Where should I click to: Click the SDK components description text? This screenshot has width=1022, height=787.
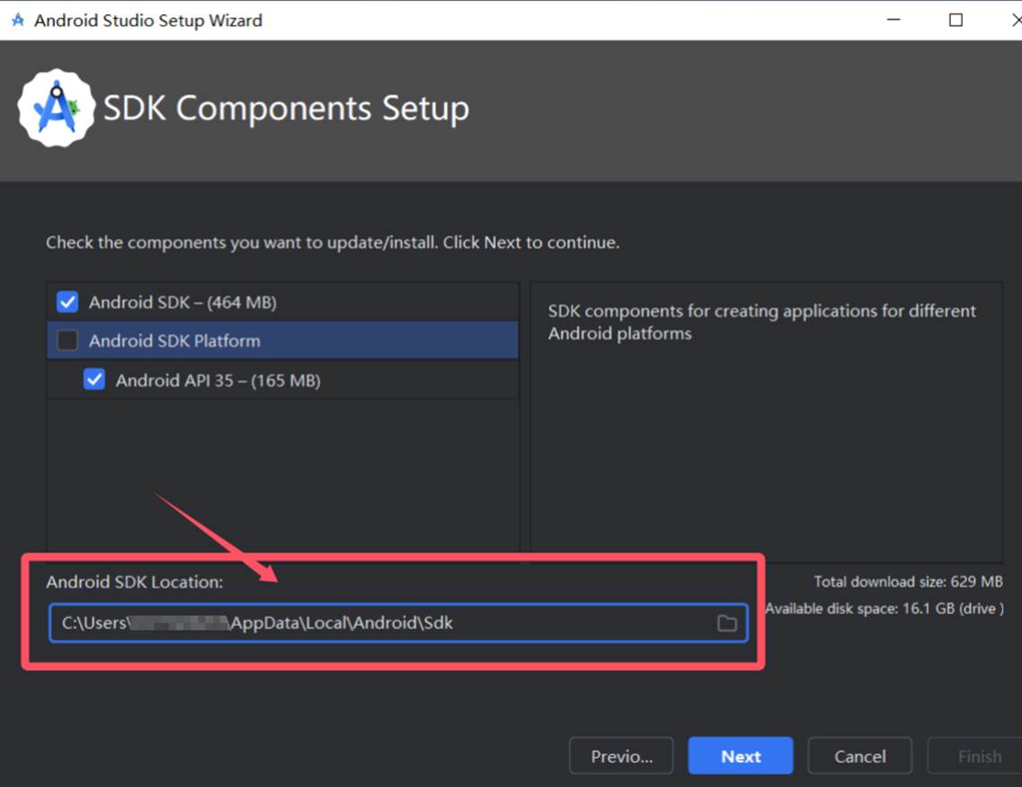pyautogui.click(x=762, y=322)
